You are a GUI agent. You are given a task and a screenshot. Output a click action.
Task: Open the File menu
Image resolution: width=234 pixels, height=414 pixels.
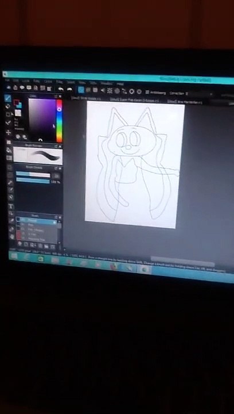coord(7,80)
